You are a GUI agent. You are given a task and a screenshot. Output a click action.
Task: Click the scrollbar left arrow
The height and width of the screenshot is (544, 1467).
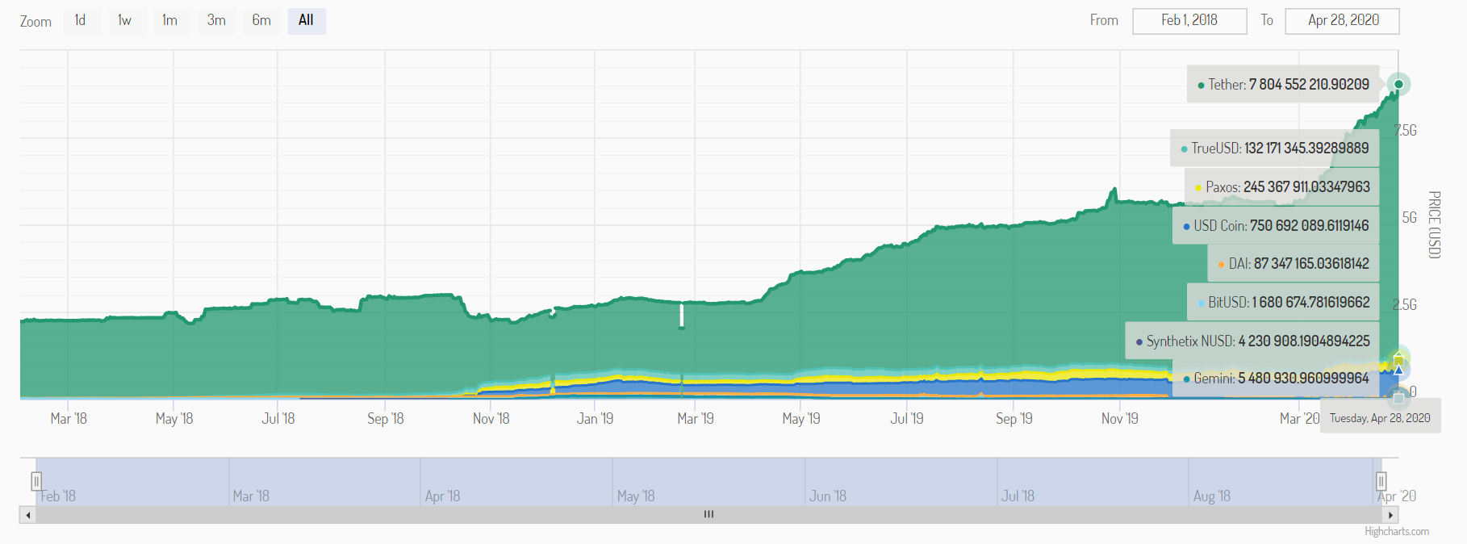28,515
